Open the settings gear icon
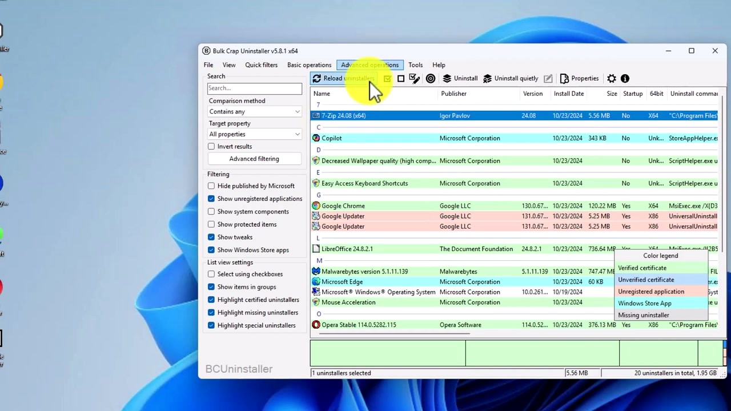 point(611,78)
